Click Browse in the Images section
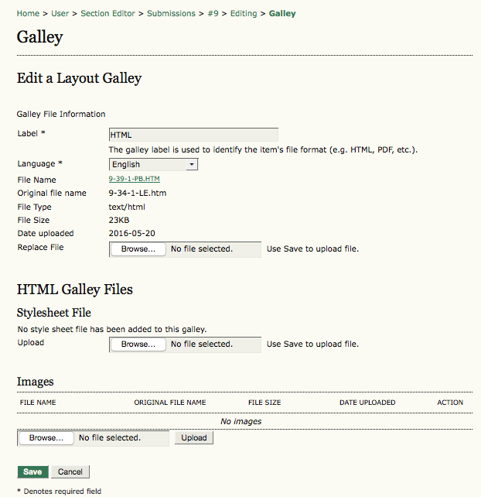Image resolution: width=481 pixels, height=497 pixels. [x=46, y=438]
